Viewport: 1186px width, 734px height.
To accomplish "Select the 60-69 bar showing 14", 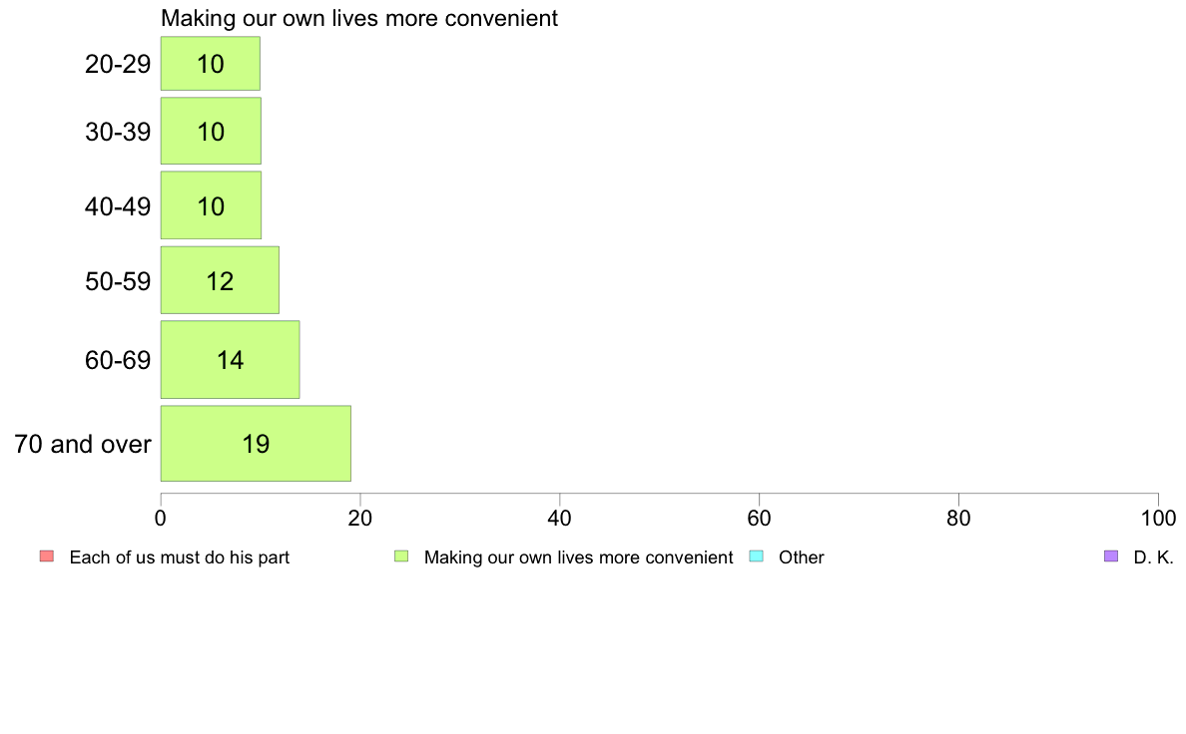I will [x=230, y=360].
